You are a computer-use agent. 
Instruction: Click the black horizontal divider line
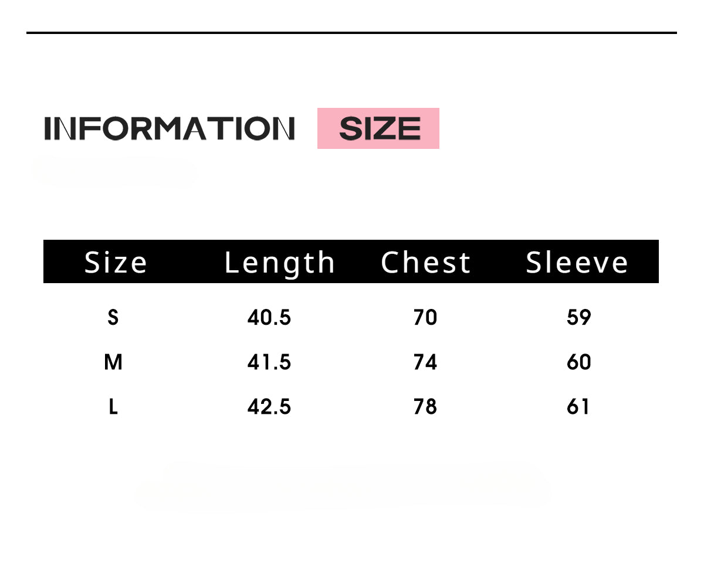tap(351, 33)
